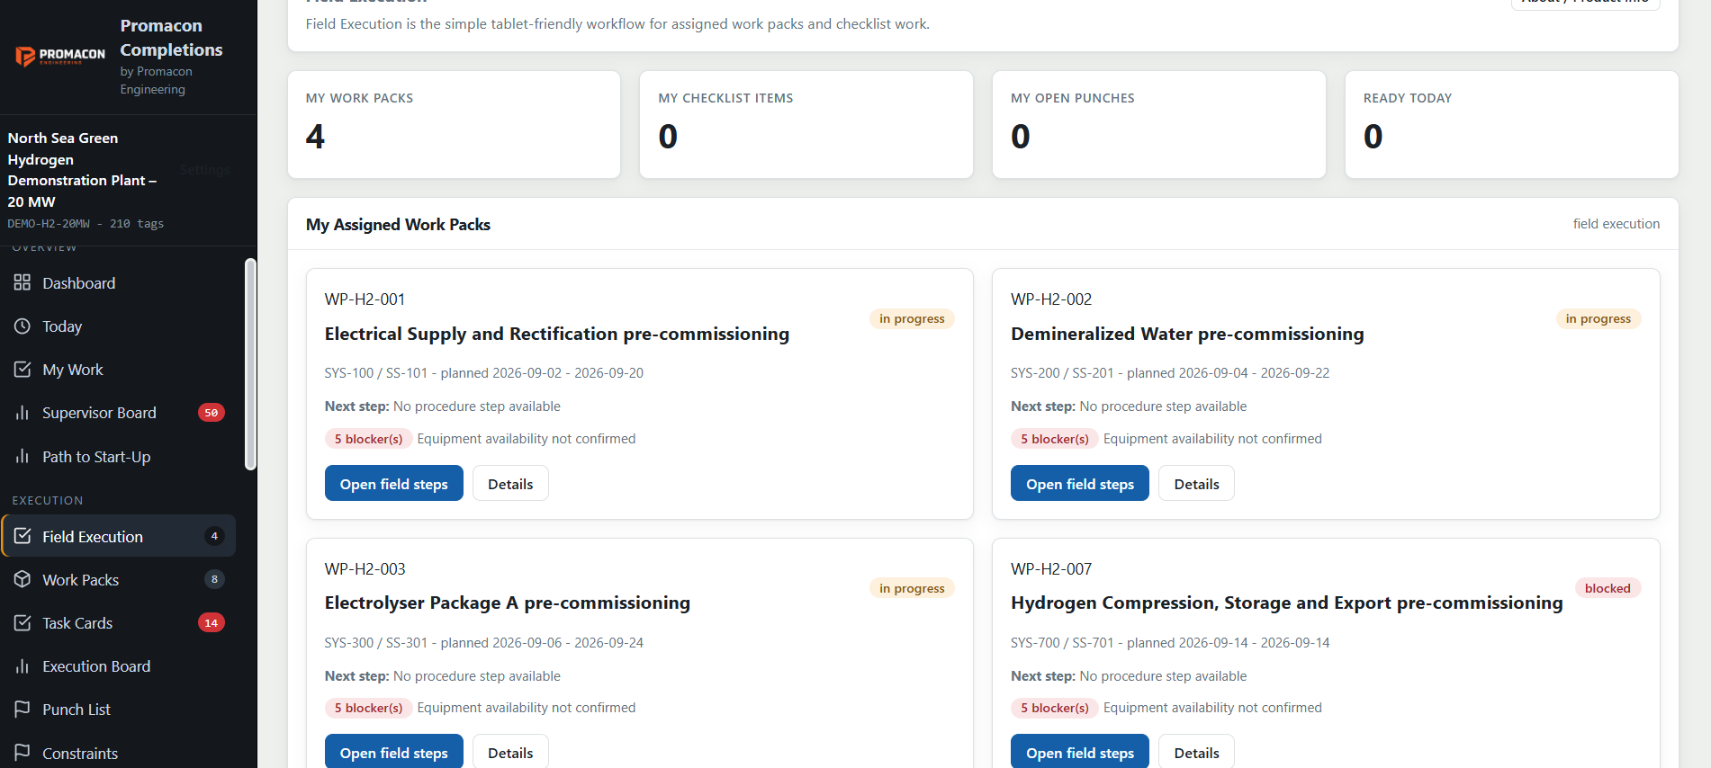Click the blocked status badge on WP-H2-007

1607,588
